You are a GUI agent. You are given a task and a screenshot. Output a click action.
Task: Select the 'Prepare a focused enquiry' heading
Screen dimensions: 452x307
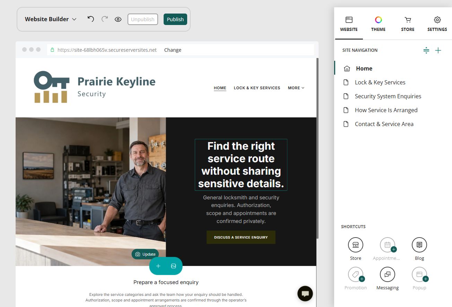coord(166,282)
